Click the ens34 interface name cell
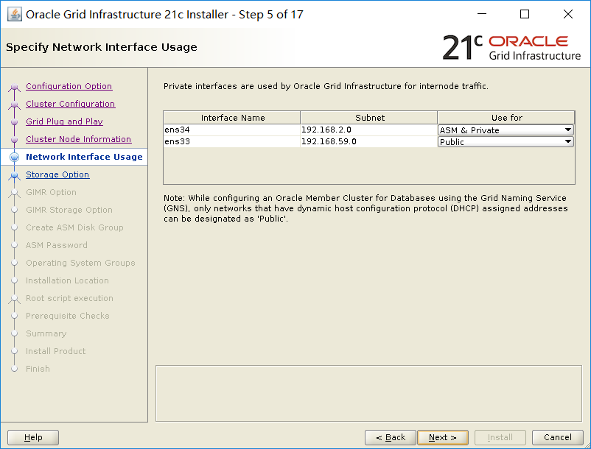This screenshot has height=449, width=591. 232,130
